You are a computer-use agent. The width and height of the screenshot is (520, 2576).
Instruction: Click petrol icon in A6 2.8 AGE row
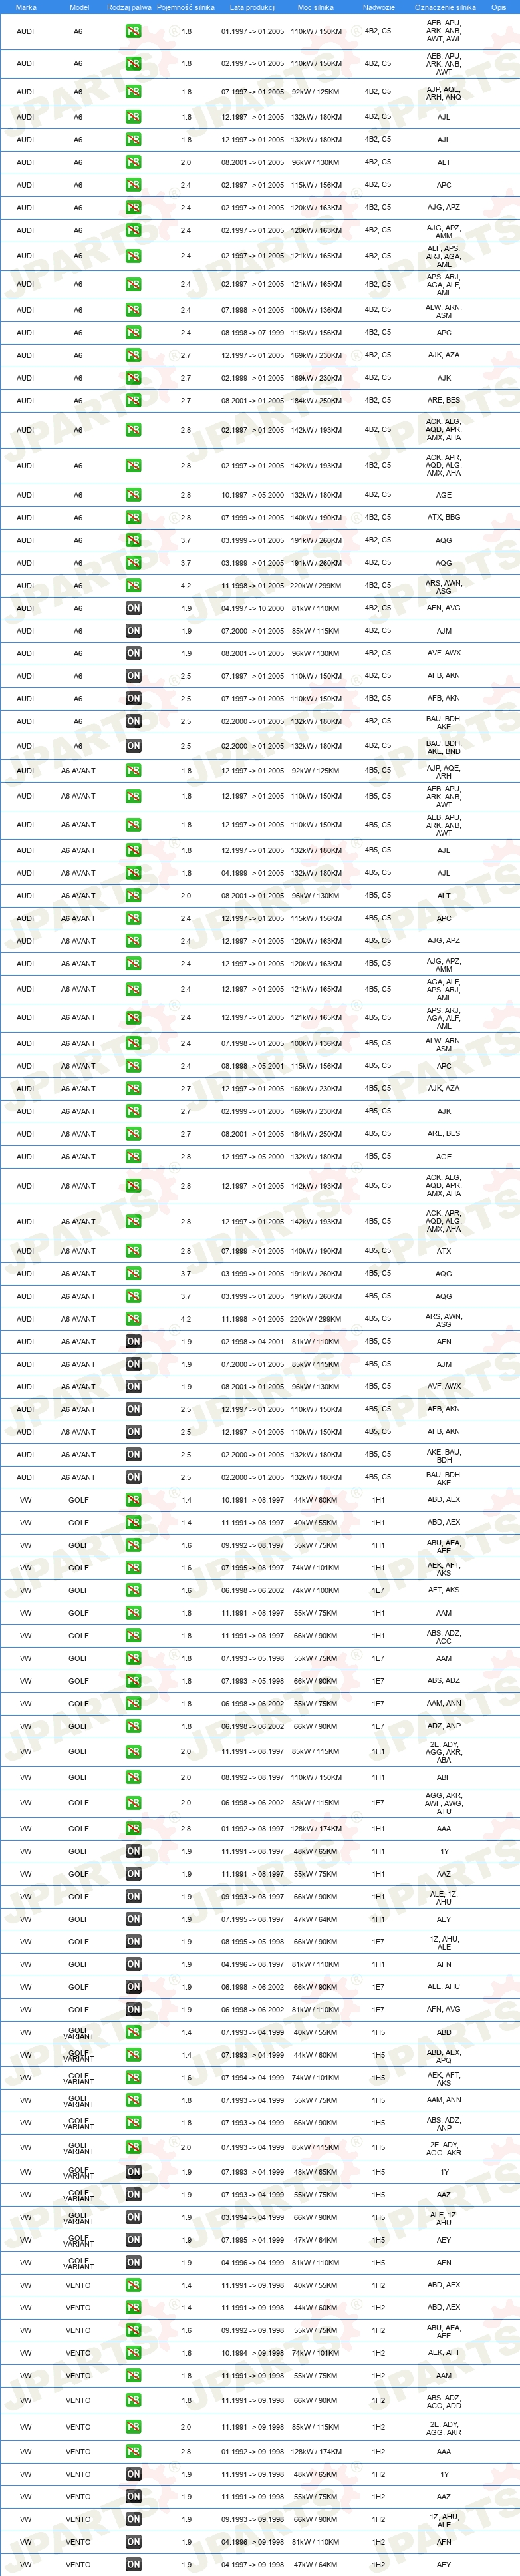pyautogui.click(x=133, y=495)
